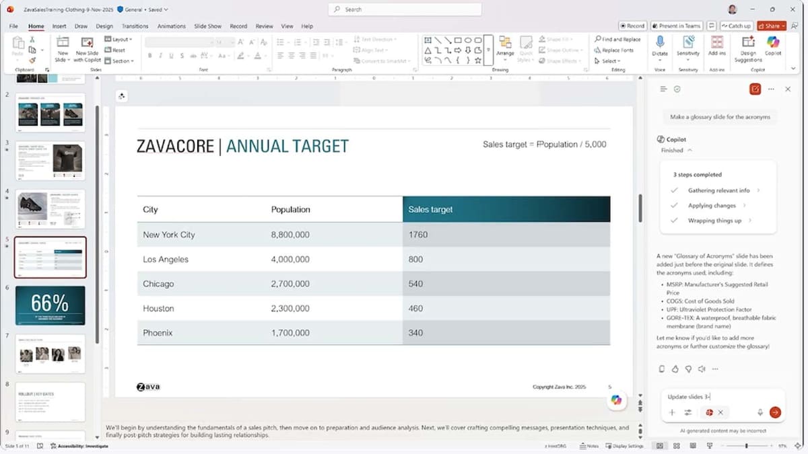Click thumbs down on the Copilot response
Screen dimensions: 808x454
[688, 369]
